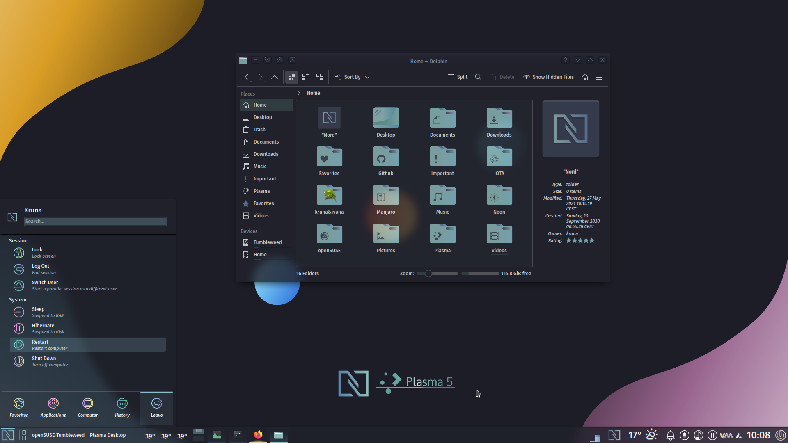Open the notifications bell in system tray
This screenshot has width=788, height=443.
click(x=670, y=435)
